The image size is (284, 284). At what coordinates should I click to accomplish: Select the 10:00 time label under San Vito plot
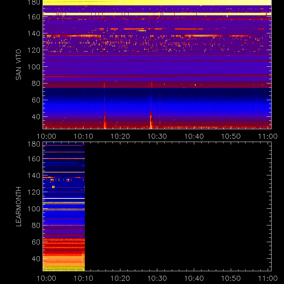pyautogui.click(x=47, y=136)
